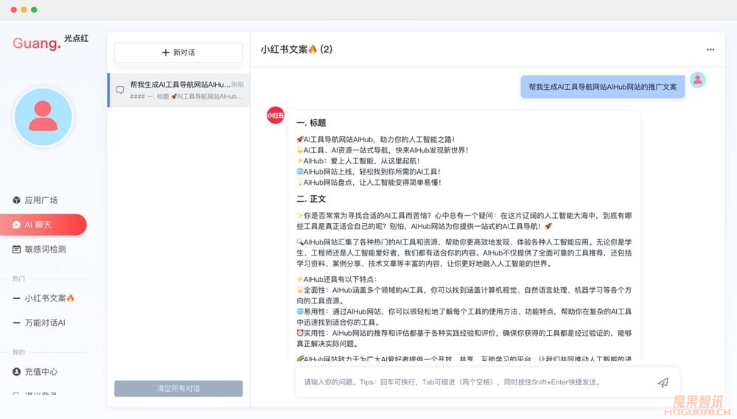Screen dimensions: 737x419
Task: Click the AI 聊天 chat bubble icon
Action: point(16,225)
